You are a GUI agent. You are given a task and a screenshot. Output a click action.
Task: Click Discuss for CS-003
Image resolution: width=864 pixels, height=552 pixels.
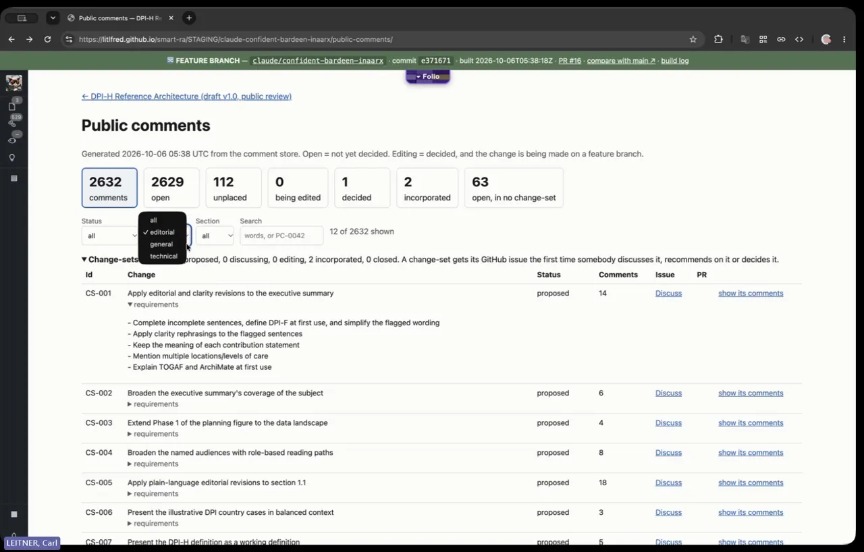pyautogui.click(x=668, y=423)
